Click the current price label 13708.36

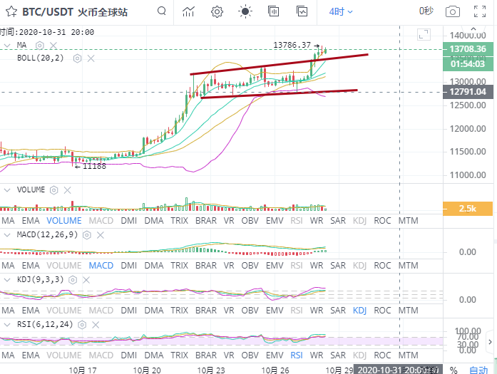tap(468, 49)
